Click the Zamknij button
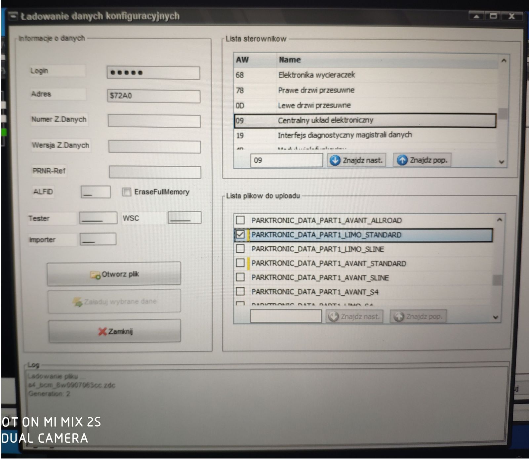529x460 pixels. pyautogui.click(x=115, y=331)
